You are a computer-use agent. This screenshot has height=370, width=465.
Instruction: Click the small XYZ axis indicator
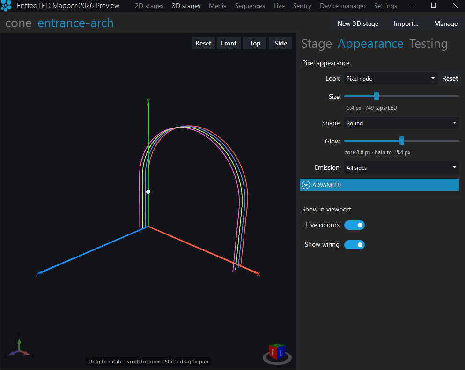click(19, 346)
